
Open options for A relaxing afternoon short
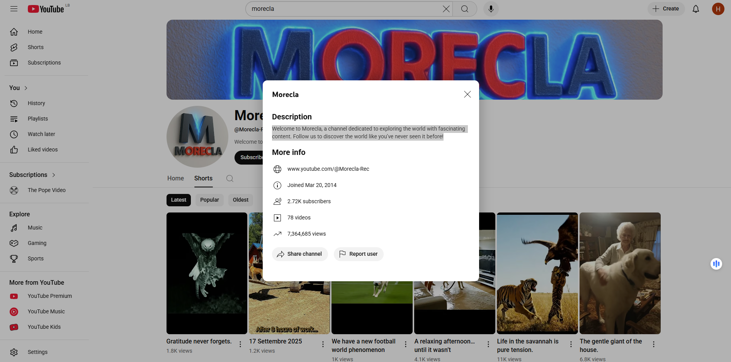488,344
